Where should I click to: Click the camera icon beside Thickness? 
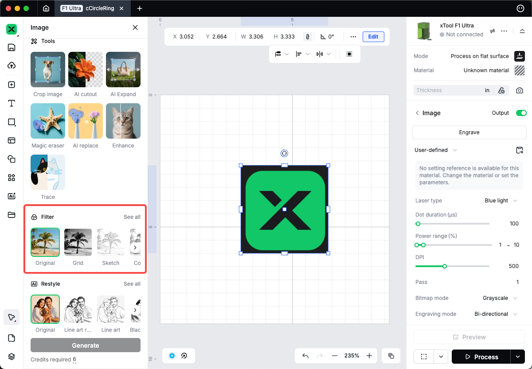pyautogui.click(x=520, y=90)
